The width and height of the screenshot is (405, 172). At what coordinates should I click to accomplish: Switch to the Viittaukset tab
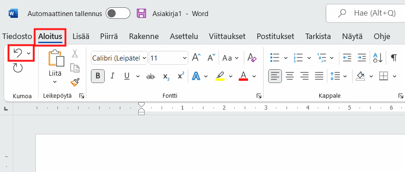pyautogui.click(x=227, y=36)
